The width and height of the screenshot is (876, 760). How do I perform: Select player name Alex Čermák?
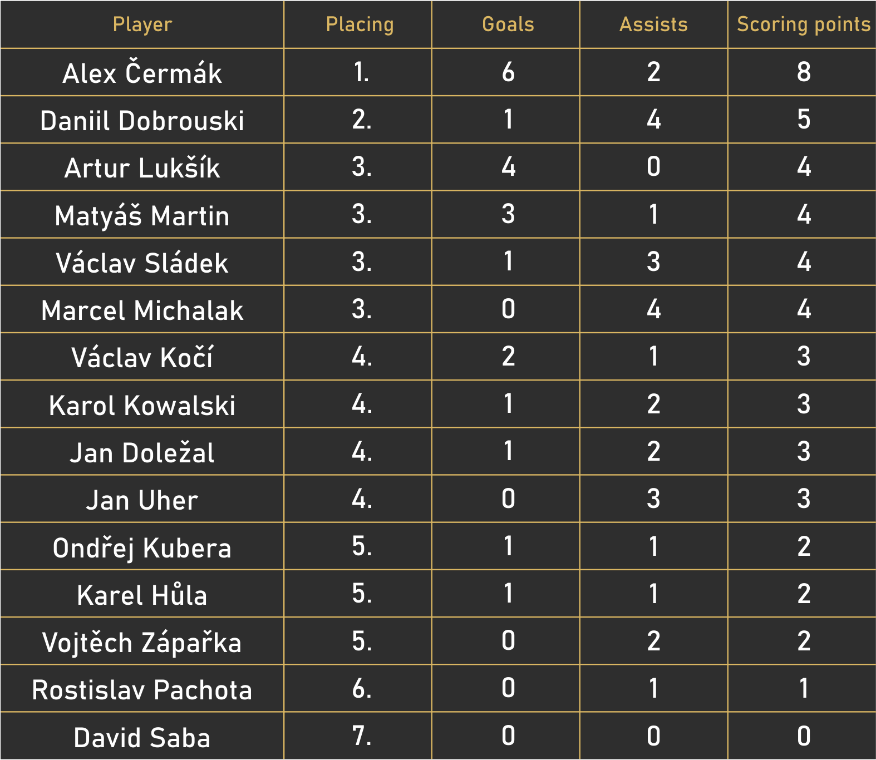coord(142,73)
